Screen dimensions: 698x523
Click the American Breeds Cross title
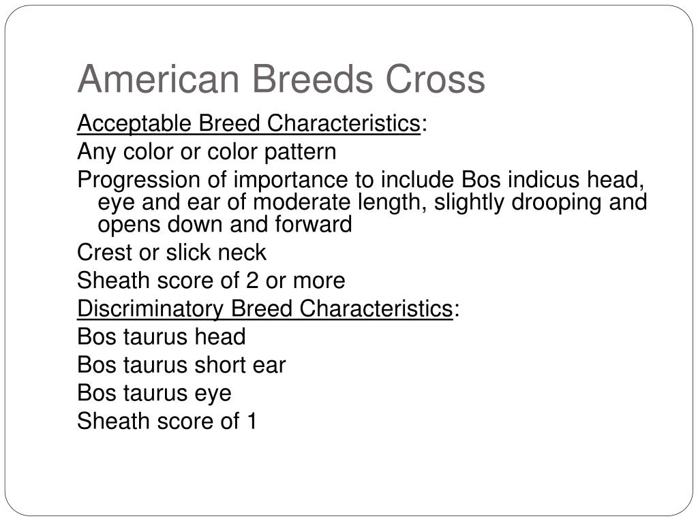(282, 79)
